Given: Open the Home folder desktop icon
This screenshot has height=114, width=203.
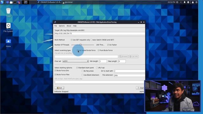Looking at the screenshot, I should point(9,43).
